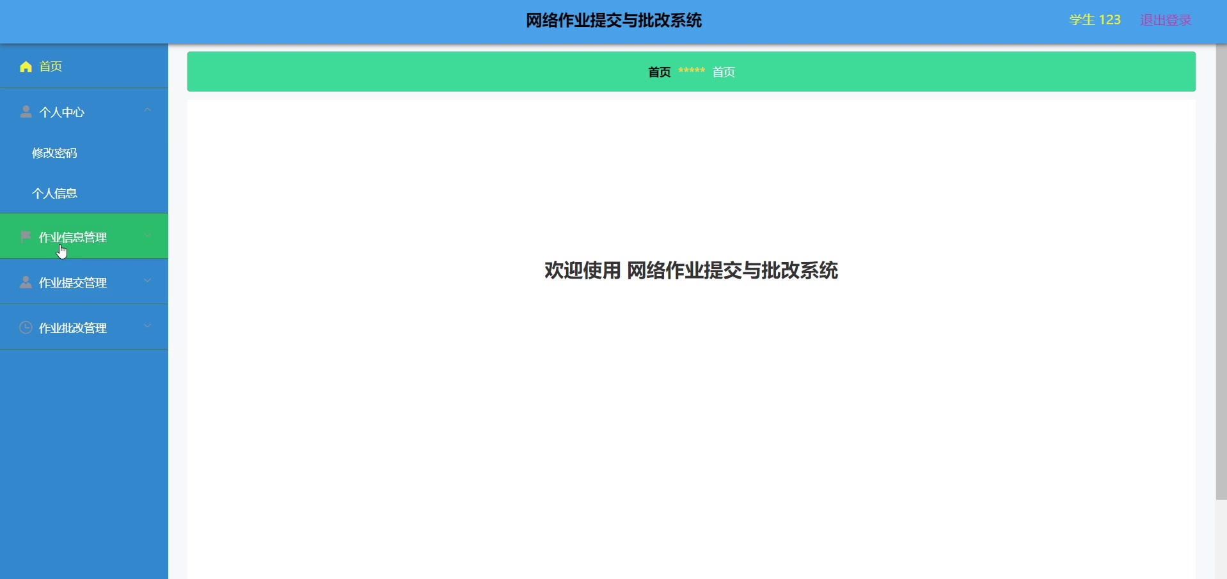
Task: Select the person icon for 个人中心
Action: pyautogui.click(x=26, y=112)
